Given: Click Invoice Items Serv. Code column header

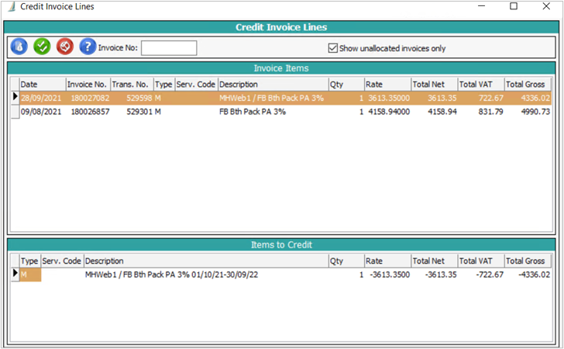Looking at the screenshot, I should coord(197,85).
